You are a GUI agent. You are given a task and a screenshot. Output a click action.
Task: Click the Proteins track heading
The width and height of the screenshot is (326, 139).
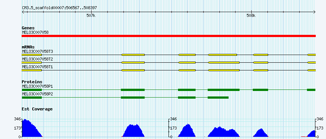pyautogui.click(x=32, y=82)
